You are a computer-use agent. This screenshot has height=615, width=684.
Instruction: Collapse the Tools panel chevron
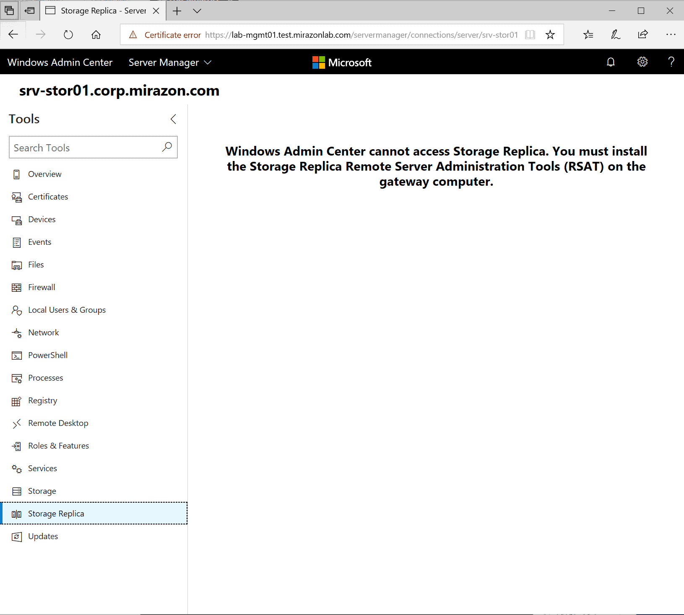[x=173, y=119]
